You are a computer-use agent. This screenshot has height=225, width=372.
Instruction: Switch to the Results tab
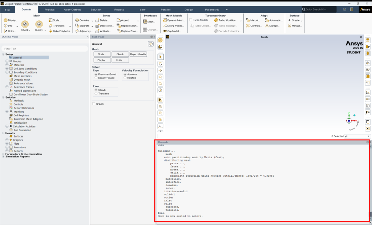click(x=119, y=9)
